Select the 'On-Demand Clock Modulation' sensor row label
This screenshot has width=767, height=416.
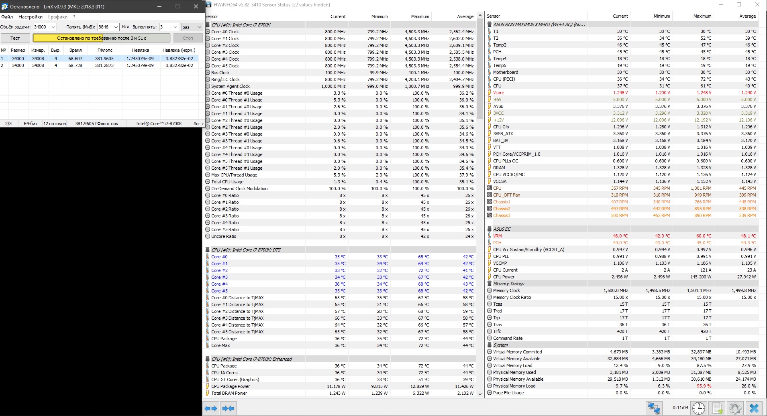point(239,189)
